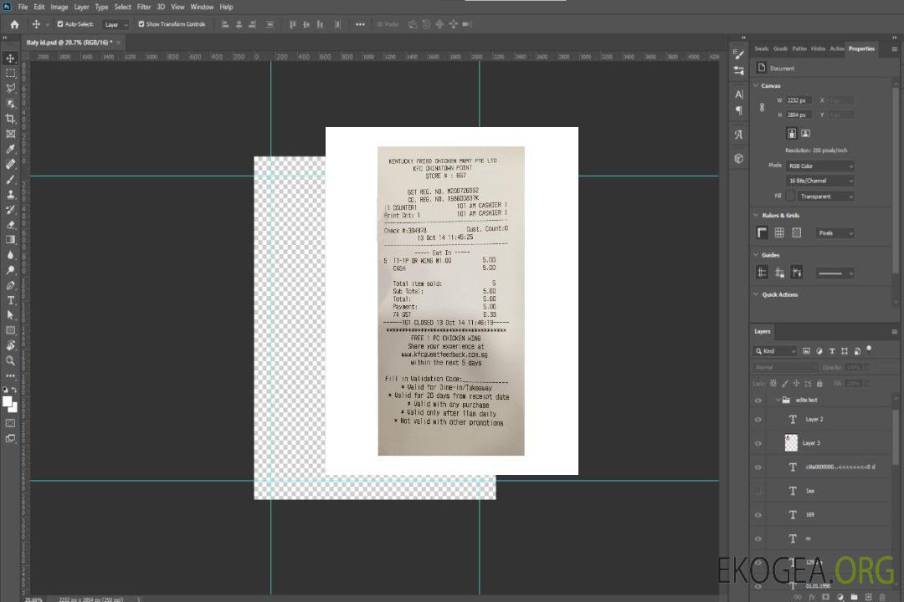Open the options bar three-dots overflow menu

(360, 24)
